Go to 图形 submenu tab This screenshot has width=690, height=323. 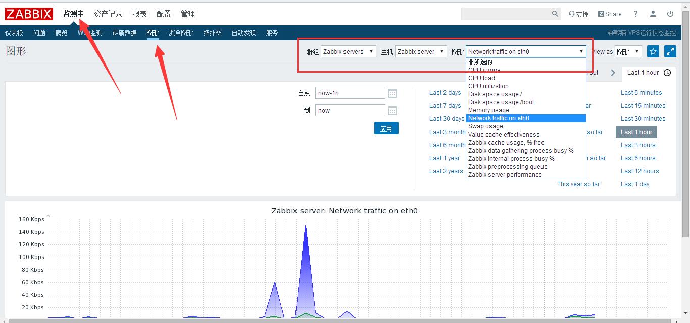tap(153, 33)
